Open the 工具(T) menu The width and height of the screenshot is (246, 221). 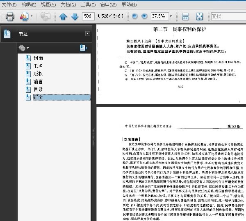[x=88, y=4]
